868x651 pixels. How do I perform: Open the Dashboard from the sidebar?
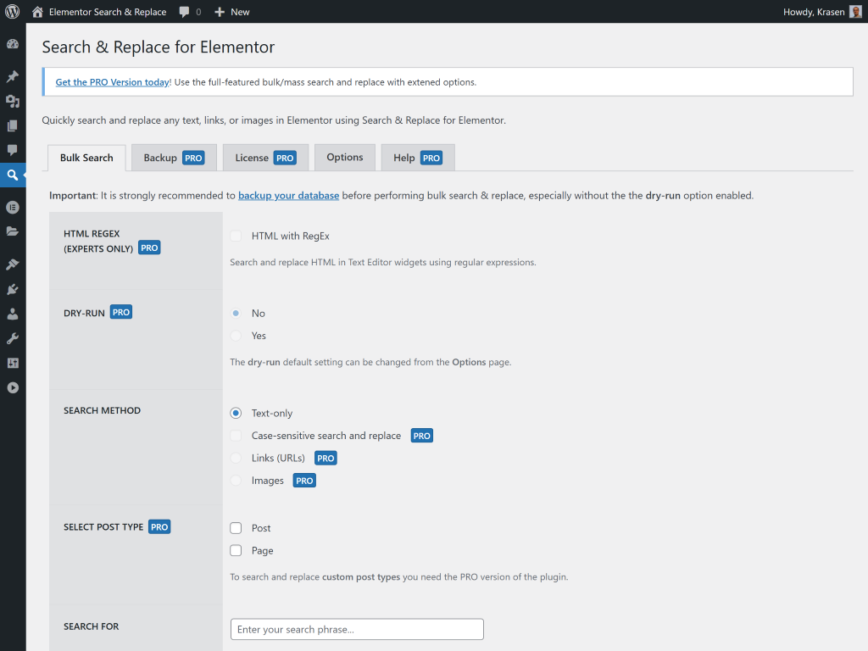pos(13,44)
